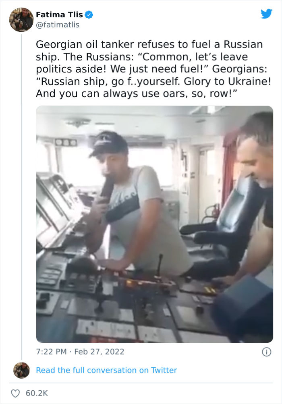Play the embedded ship bridge video
This screenshot has height=404, width=282.
[x=154, y=224]
